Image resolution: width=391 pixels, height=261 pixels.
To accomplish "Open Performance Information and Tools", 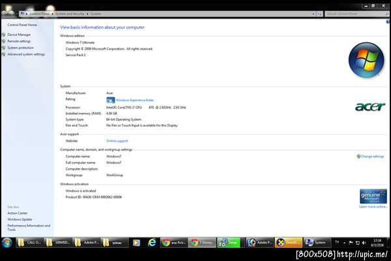I will (x=29, y=228).
